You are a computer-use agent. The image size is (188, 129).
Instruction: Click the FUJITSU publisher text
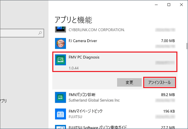coord(76,117)
